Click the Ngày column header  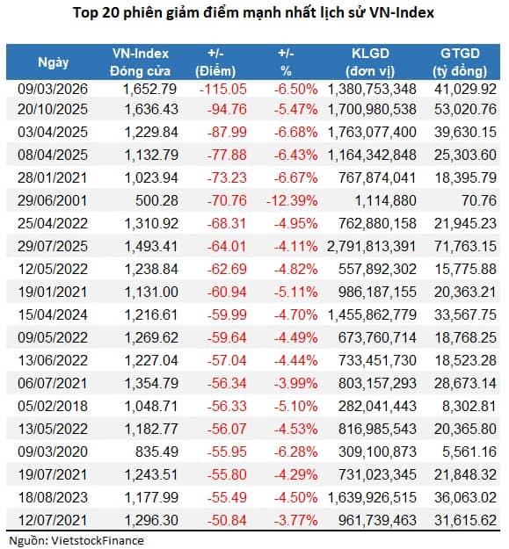click(54, 62)
